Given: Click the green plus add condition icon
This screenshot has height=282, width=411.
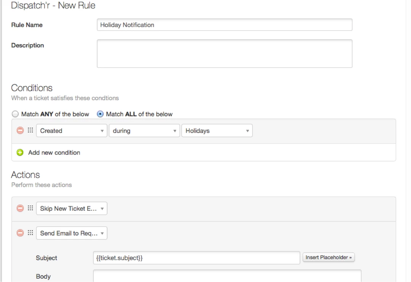Looking at the screenshot, I should (x=20, y=152).
